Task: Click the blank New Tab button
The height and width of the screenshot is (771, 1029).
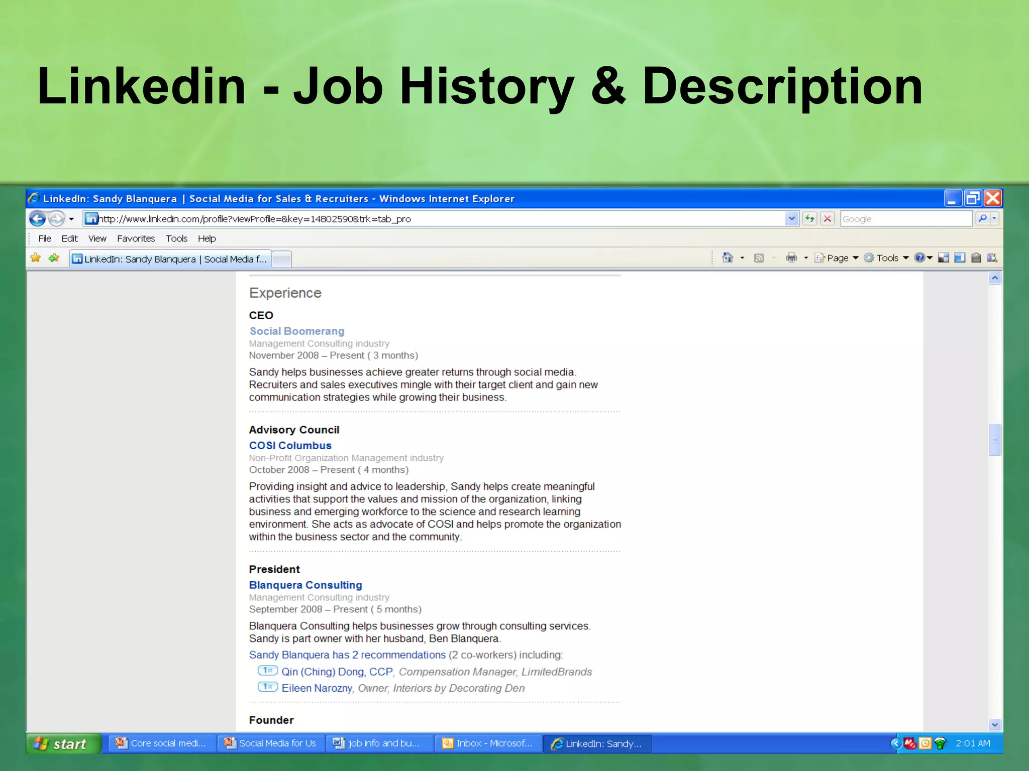Action: tap(282, 260)
